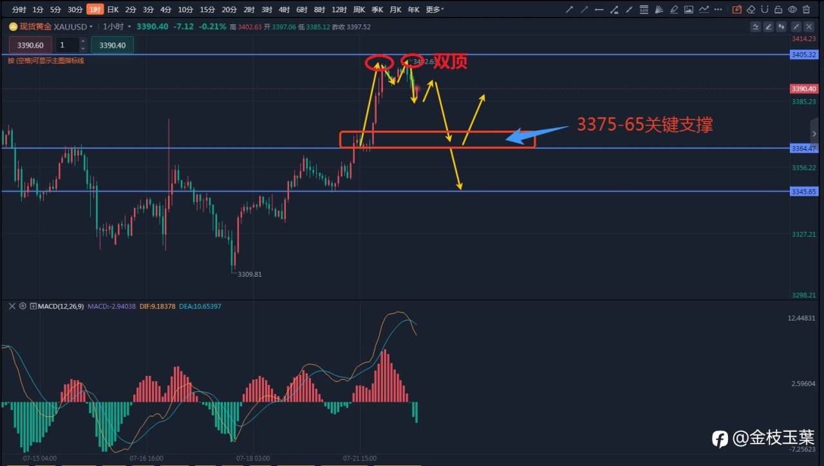This screenshot has width=824, height=466.
Task: Select the Gann fan tool
Action: [x=659, y=10]
